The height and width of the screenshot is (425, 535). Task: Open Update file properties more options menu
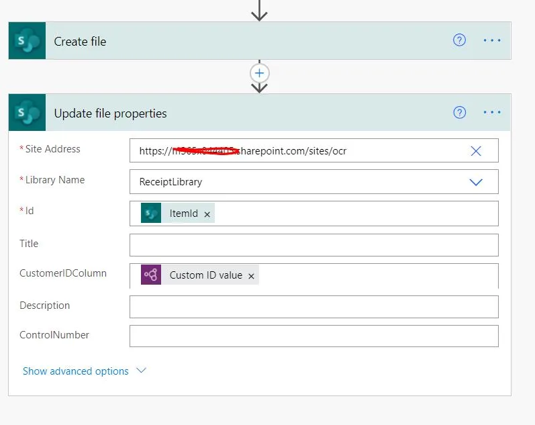[492, 112]
